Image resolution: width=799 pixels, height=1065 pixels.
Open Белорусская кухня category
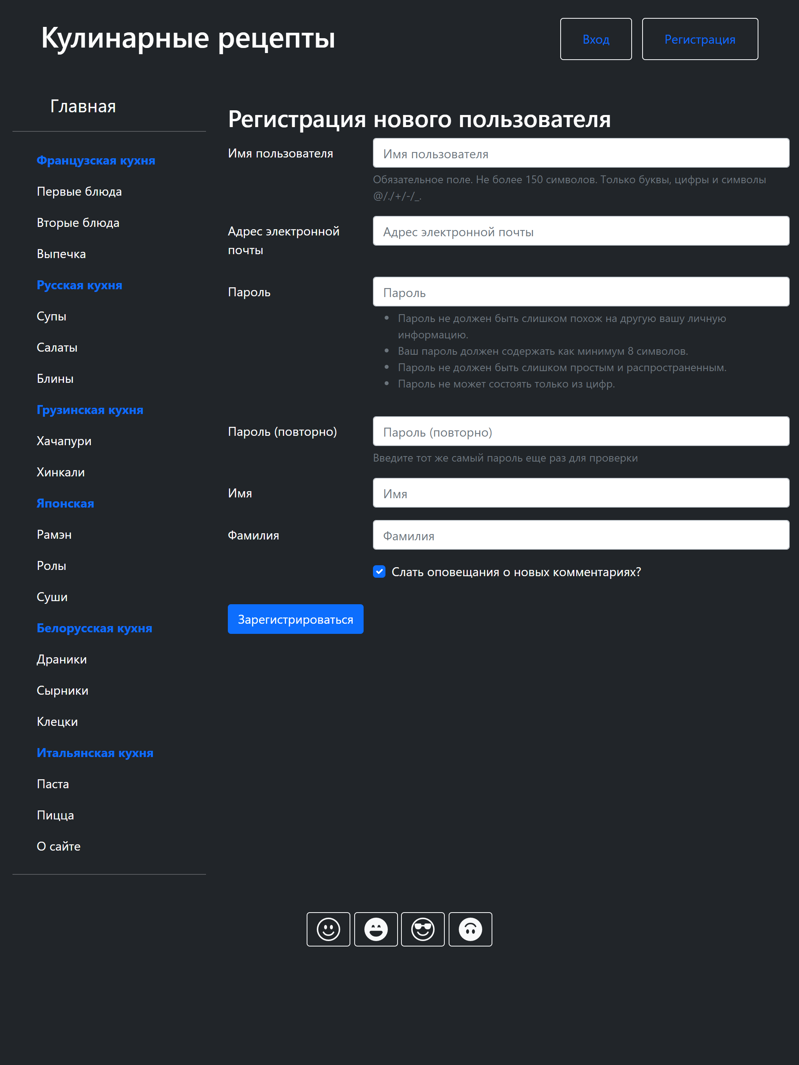[94, 628]
